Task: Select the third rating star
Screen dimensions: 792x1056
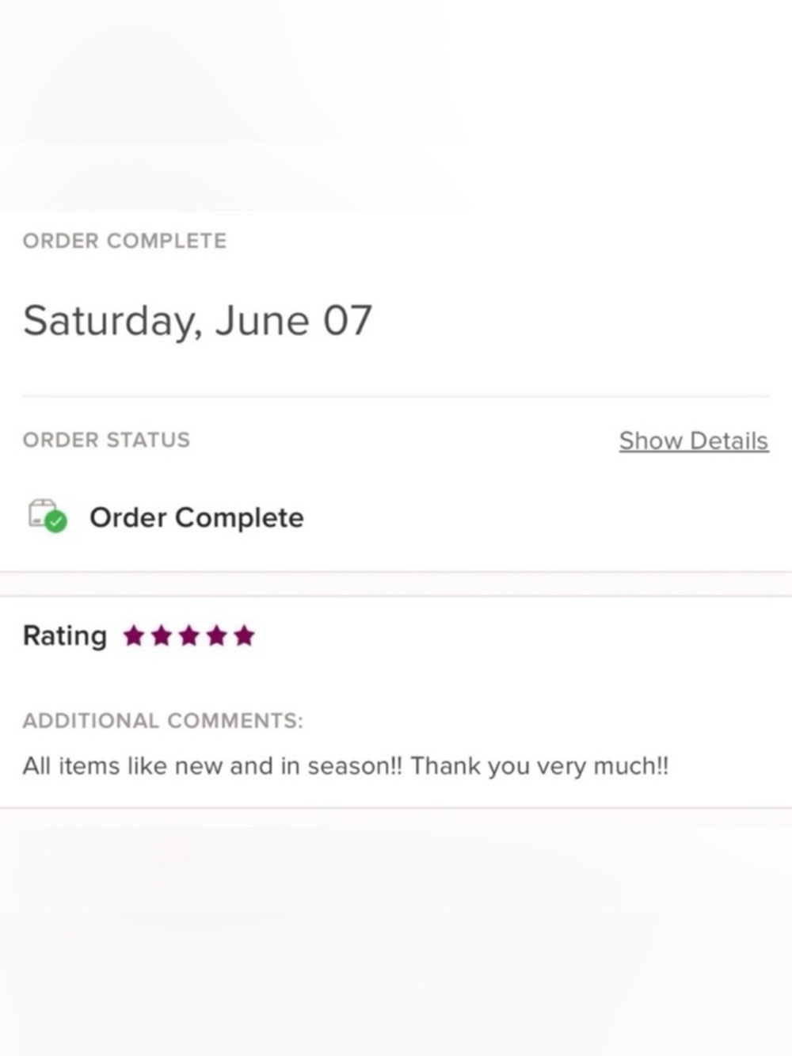Action: coord(189,635)
